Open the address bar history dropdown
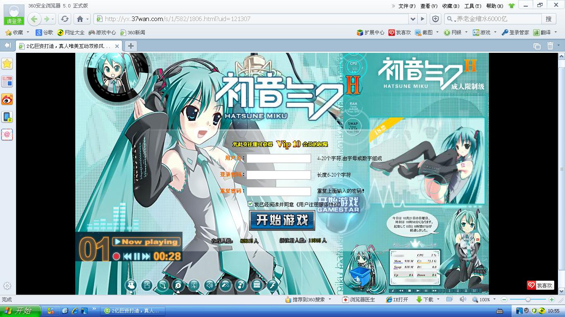 tap(413, 19)
